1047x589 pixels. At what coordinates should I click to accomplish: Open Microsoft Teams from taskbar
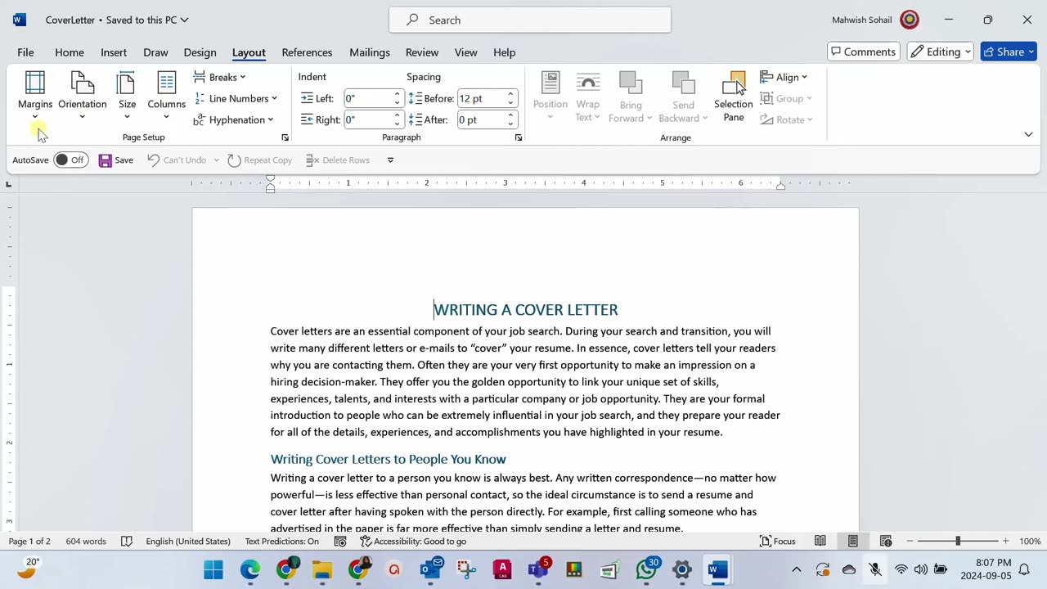coord(538,569)
